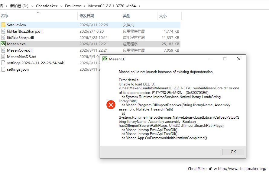Minimize the MesenCE dialog window
This screenshot has height=173, width=269.
point(211,59)
